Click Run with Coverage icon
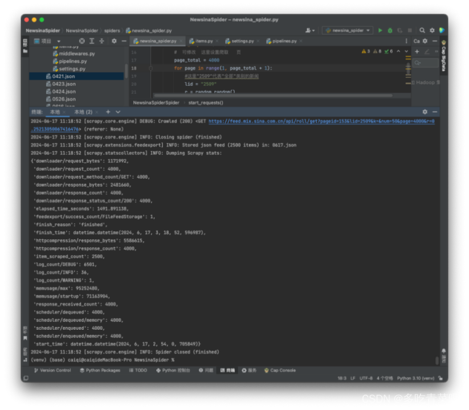 point(400,31)
